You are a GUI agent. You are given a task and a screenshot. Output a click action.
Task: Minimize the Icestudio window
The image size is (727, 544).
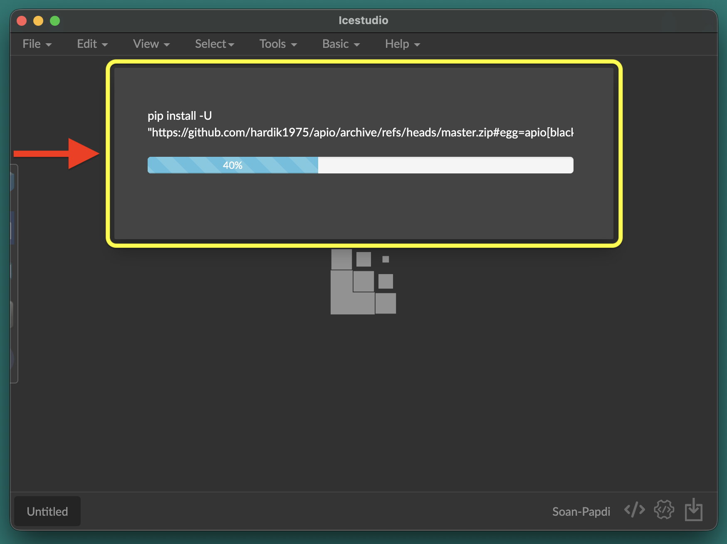(x=38, y=20)
